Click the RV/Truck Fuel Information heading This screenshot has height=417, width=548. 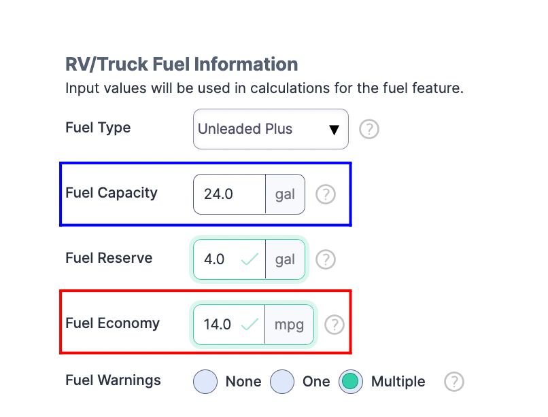click(x=182, y=64)
